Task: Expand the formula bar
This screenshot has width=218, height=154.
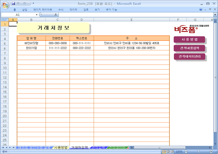Action: pyautogui.click(x=215, y=15)
